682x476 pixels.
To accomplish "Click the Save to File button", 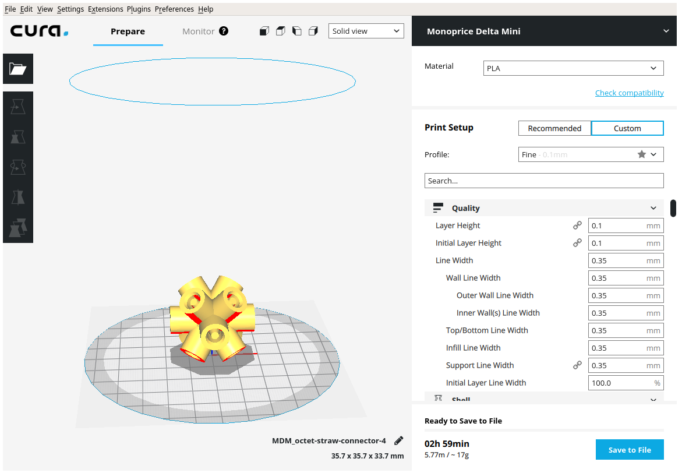I will click(x=630, y=450).
